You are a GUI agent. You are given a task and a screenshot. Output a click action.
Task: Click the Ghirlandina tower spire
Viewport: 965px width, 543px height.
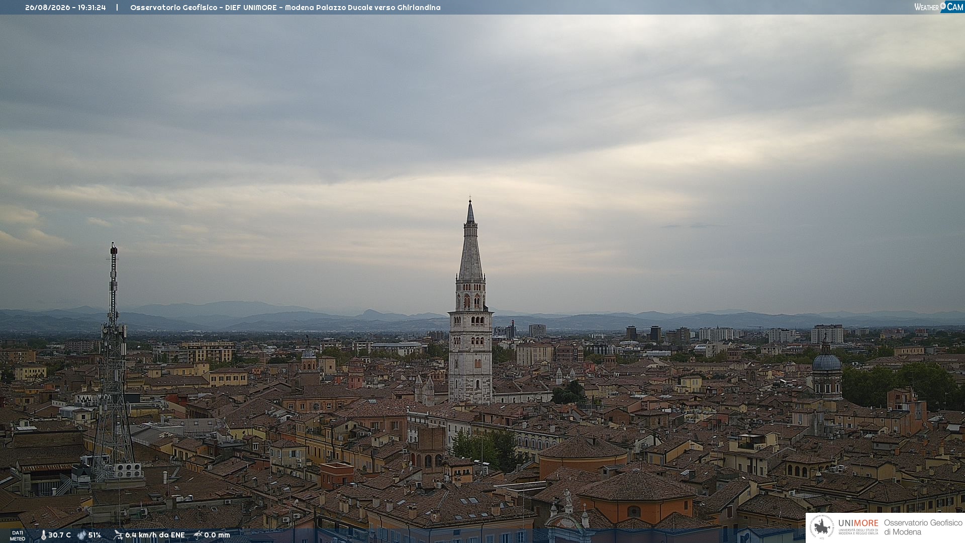click(470, 241)
